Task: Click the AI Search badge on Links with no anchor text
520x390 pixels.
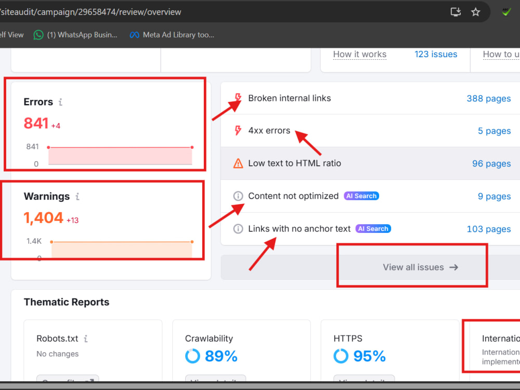Action: pyautogui.click(x=373, y=229)
